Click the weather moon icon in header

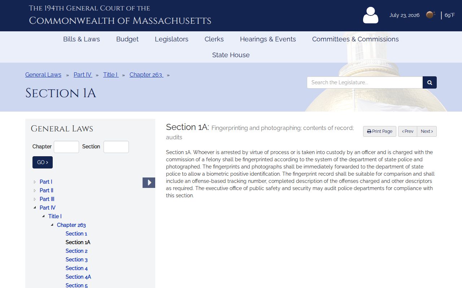click(x=430, y=15)
